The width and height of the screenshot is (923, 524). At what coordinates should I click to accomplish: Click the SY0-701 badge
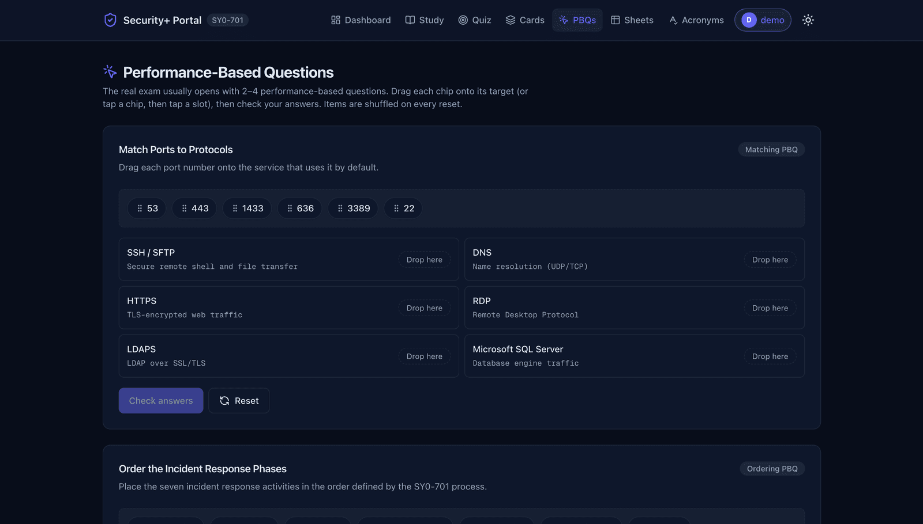(227, 20)
